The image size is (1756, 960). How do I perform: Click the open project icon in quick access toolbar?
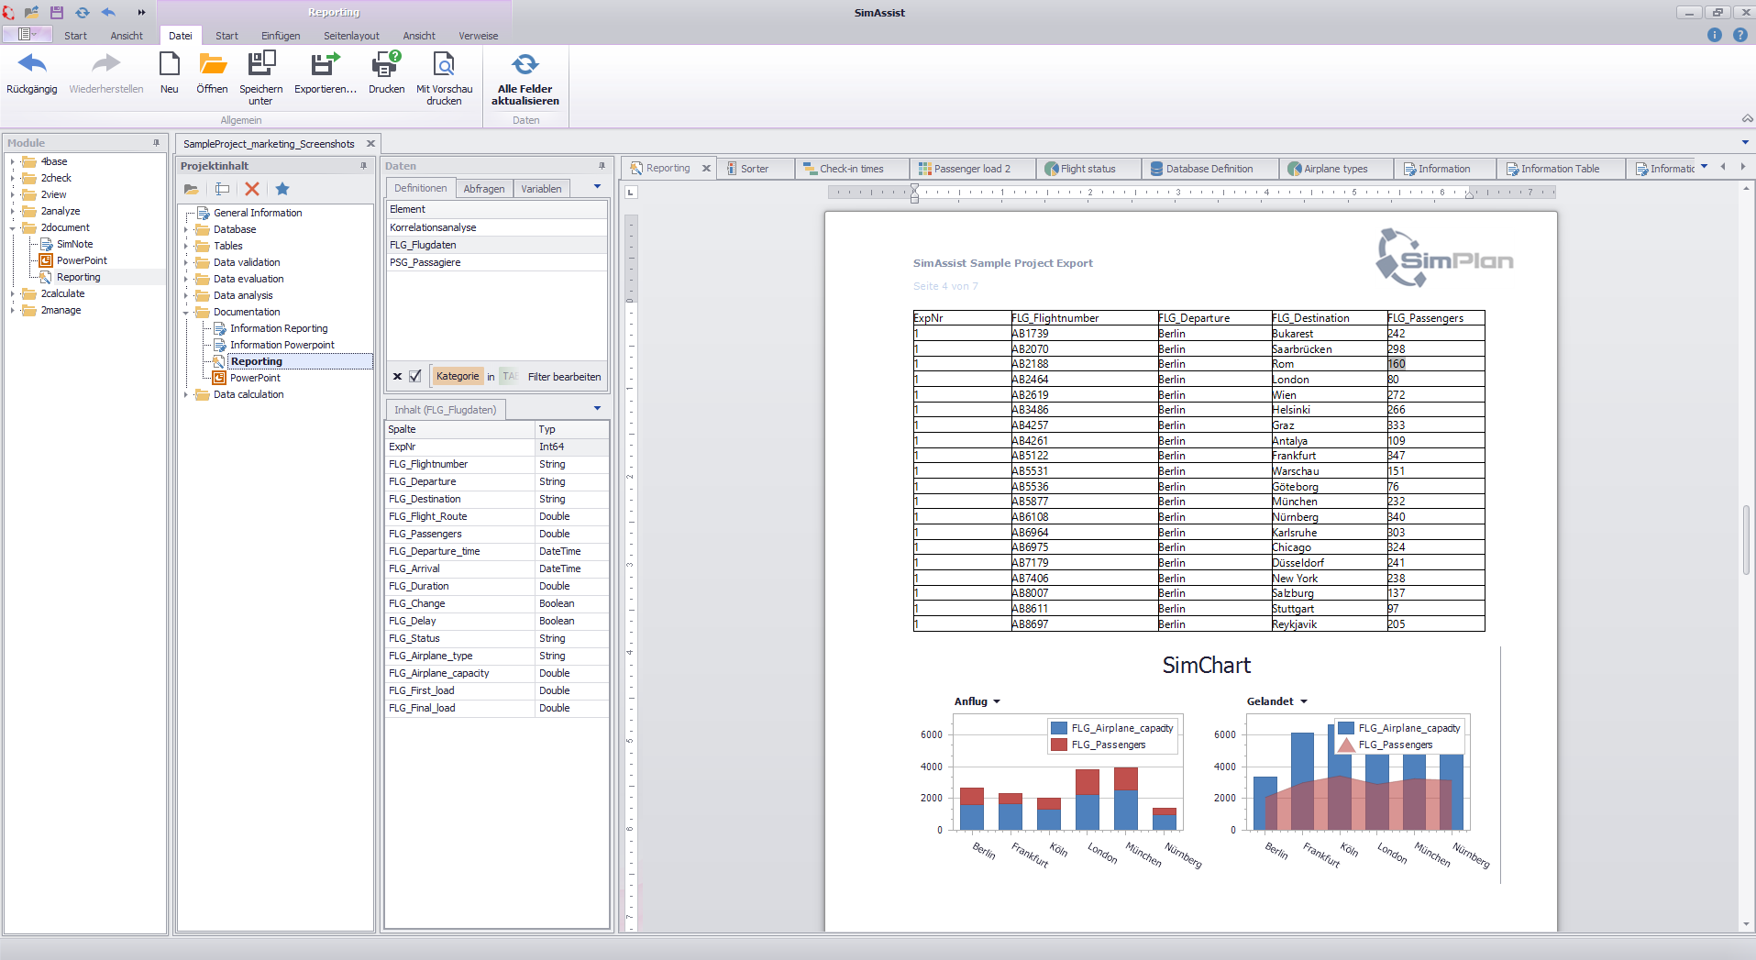(31, 12)
